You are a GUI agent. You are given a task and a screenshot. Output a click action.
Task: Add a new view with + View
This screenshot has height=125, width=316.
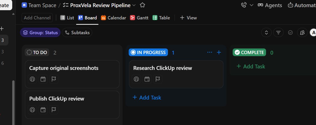coord(188,18)
